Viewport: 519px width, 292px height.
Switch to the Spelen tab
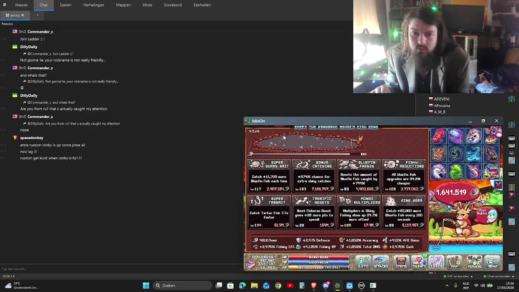click(65, 5)
